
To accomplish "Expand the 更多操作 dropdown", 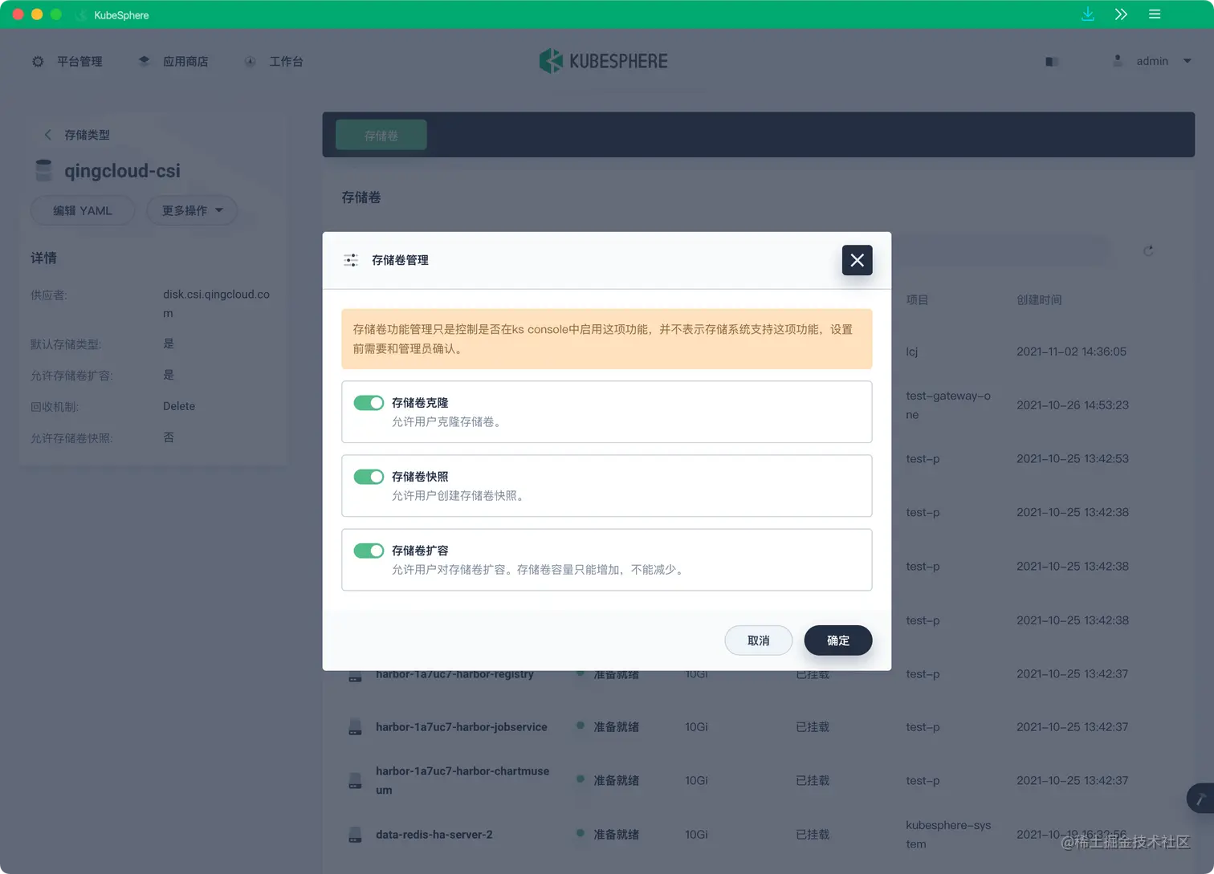I will (x=192, y=210).
